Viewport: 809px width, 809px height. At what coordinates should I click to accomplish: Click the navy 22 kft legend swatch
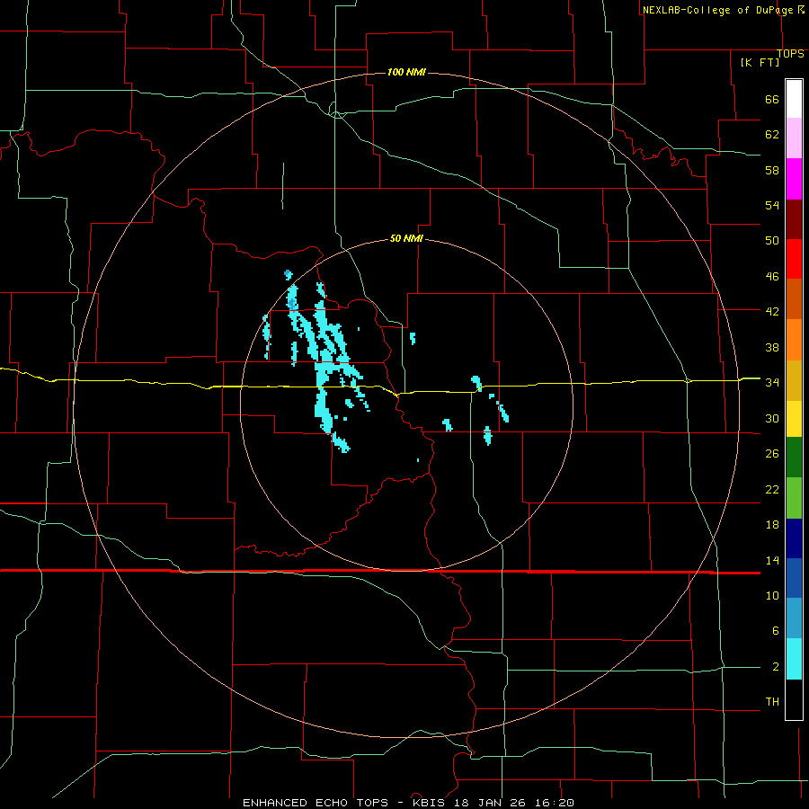tap(794, 538)
